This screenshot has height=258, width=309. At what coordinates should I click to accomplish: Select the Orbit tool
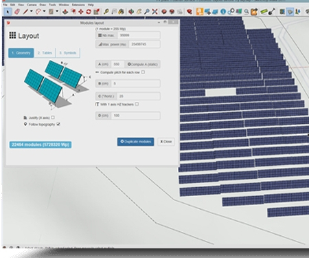coord(131,12)
